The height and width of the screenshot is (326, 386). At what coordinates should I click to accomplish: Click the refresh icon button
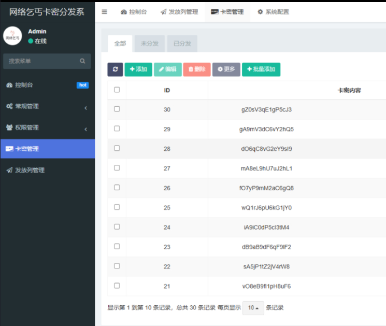(115, 69)
